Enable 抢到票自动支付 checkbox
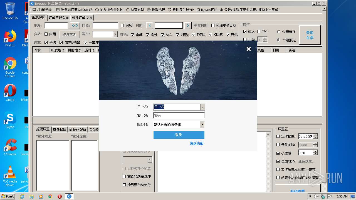 [124, 185]
